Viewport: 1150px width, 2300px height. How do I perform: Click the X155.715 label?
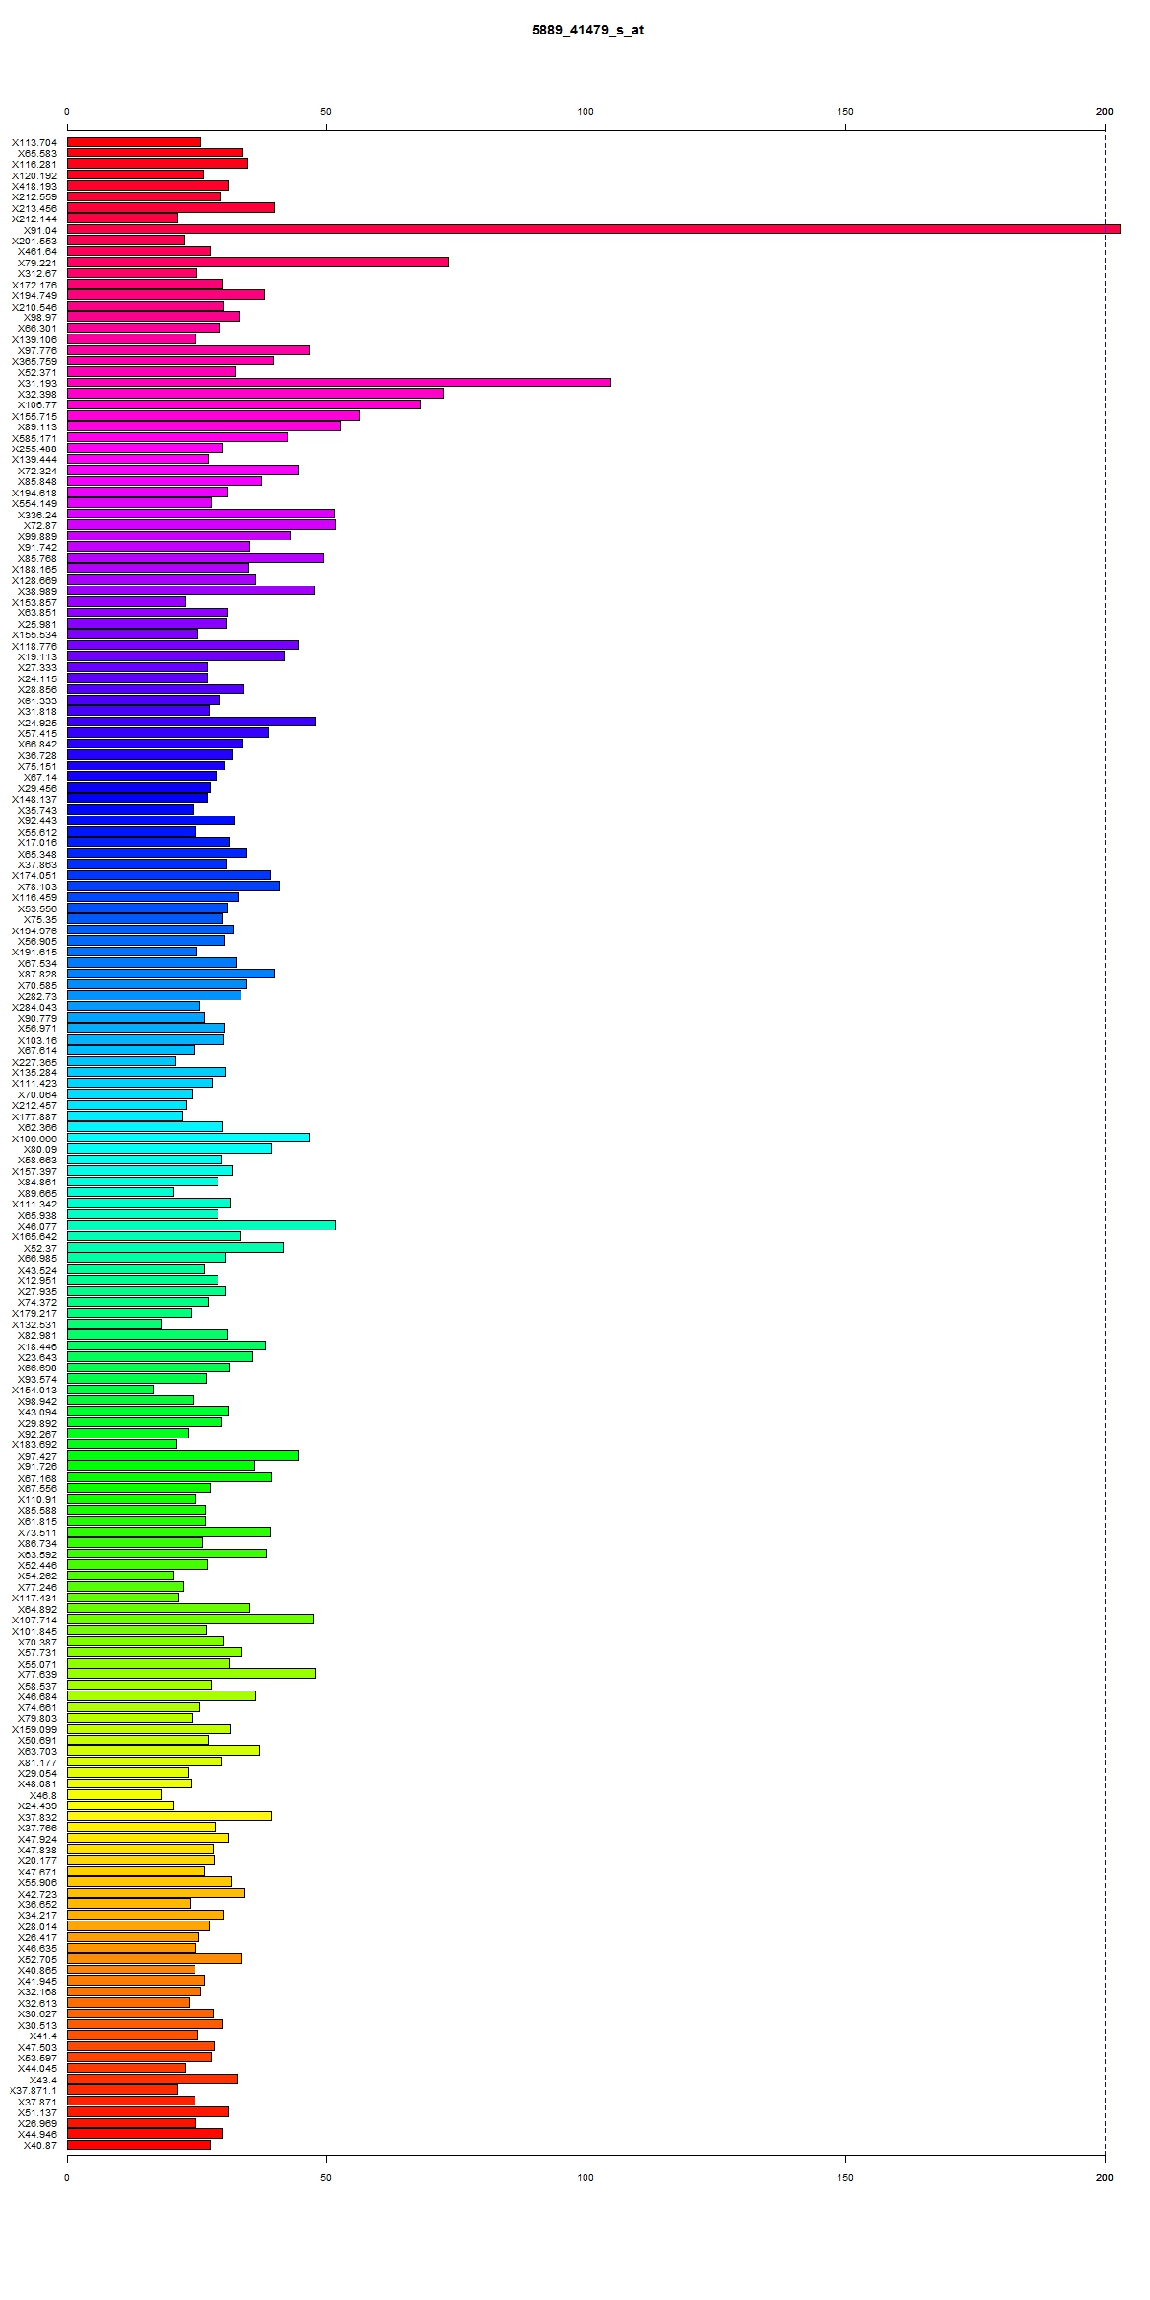pos(34,416)
